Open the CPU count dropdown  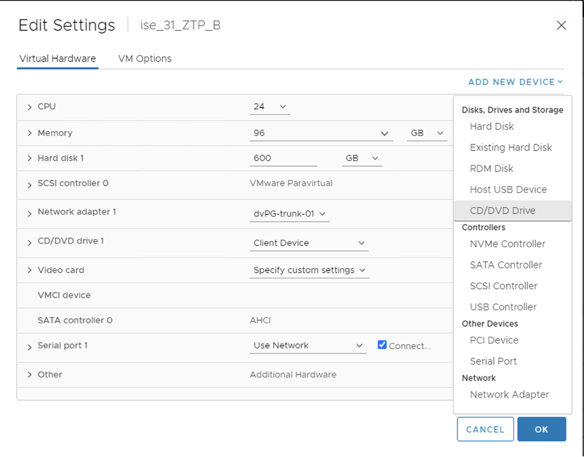[270, 107]
